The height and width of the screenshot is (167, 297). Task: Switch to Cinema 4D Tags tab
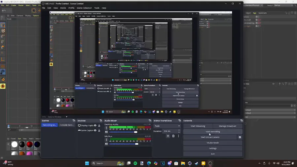click(x=254, y=13)
